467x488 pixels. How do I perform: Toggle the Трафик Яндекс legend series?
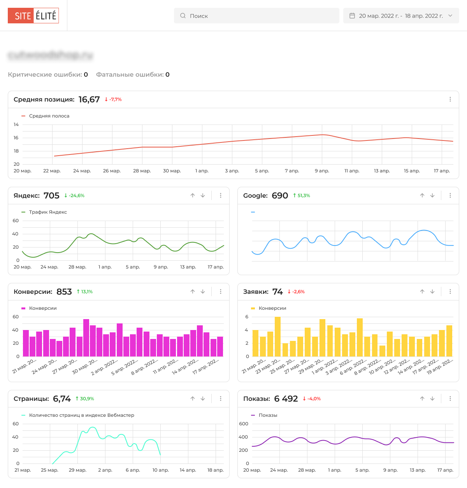pyautogui.click(x=44, y=212)
